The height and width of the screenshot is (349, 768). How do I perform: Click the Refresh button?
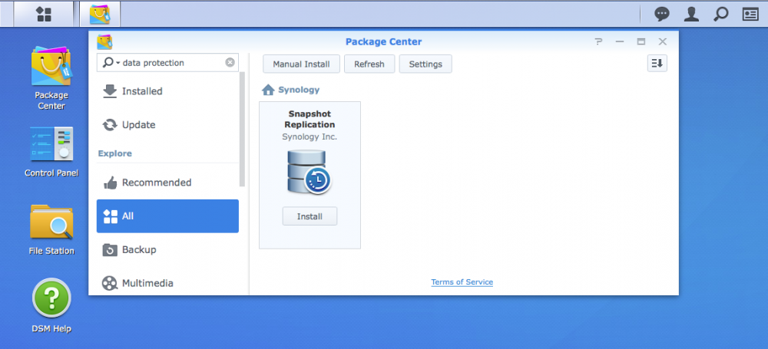pos(369,64)
